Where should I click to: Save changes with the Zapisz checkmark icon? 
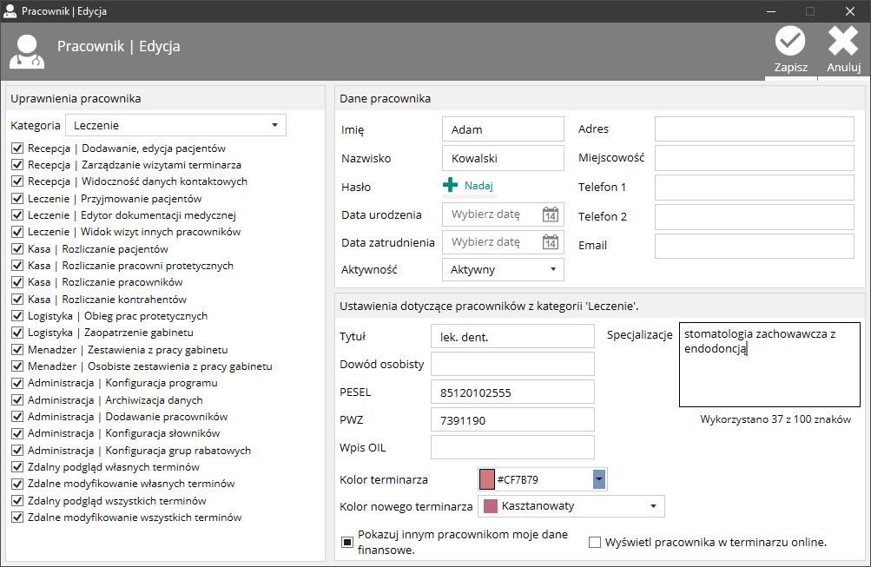(x=790, y=41)
